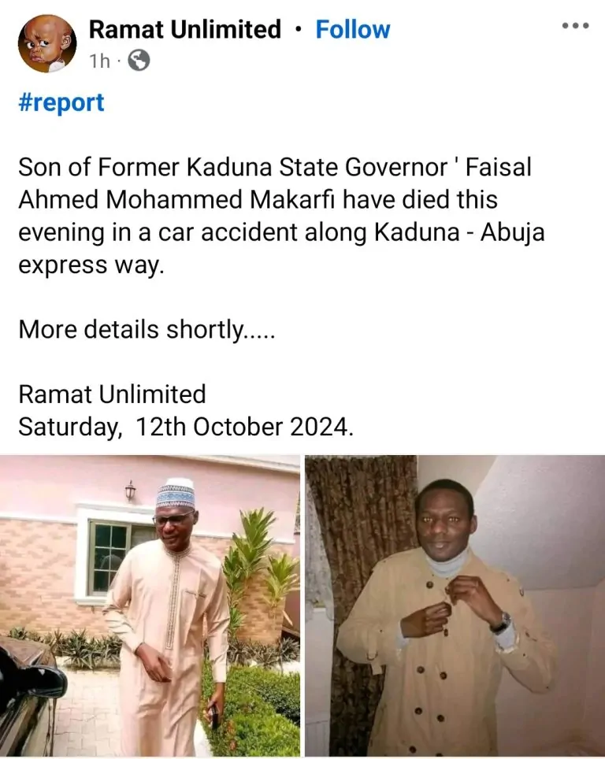Click the 1h post timestamp
Viewport: 605px width, 759px height.
99,61
